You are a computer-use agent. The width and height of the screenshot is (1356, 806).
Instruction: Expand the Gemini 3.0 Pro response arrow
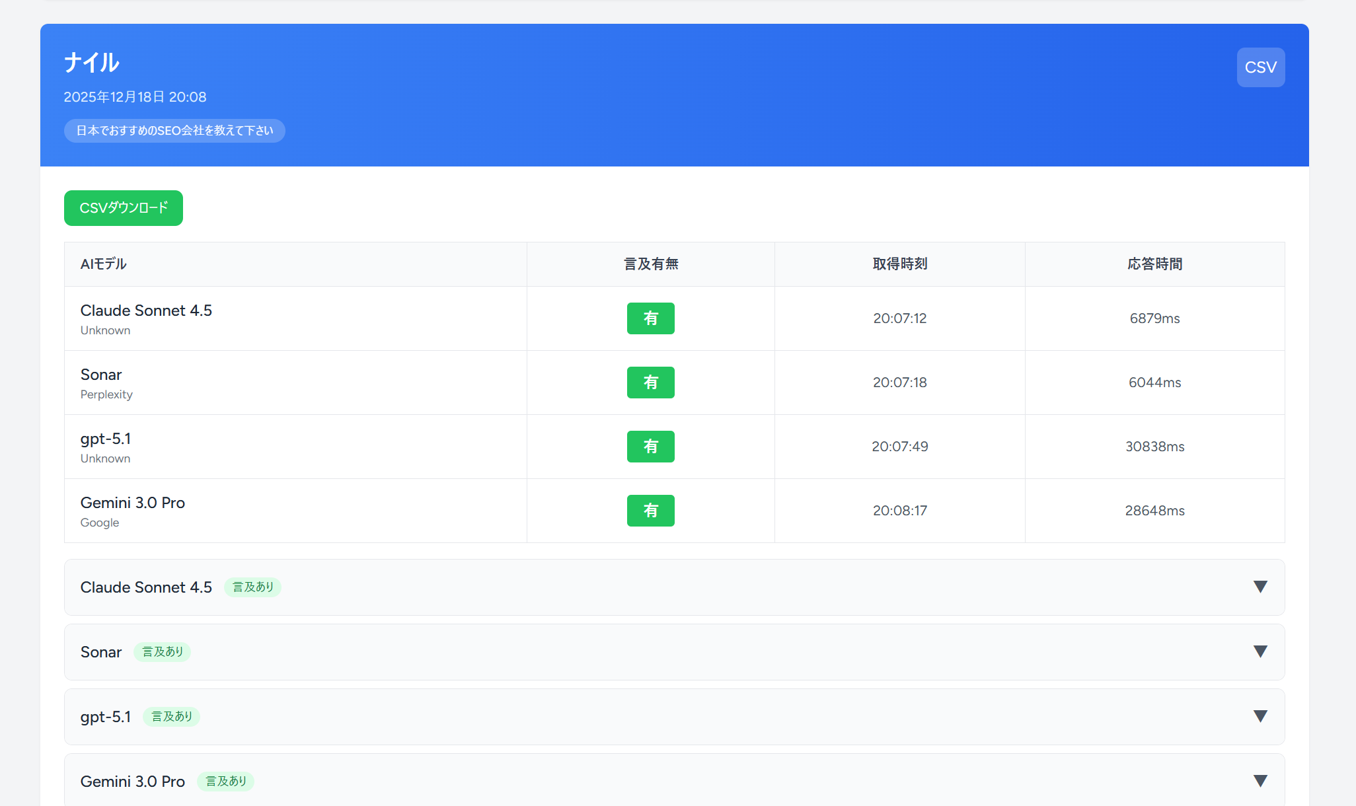coord(1260,781)
